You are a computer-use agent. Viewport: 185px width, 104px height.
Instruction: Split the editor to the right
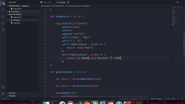177,2
